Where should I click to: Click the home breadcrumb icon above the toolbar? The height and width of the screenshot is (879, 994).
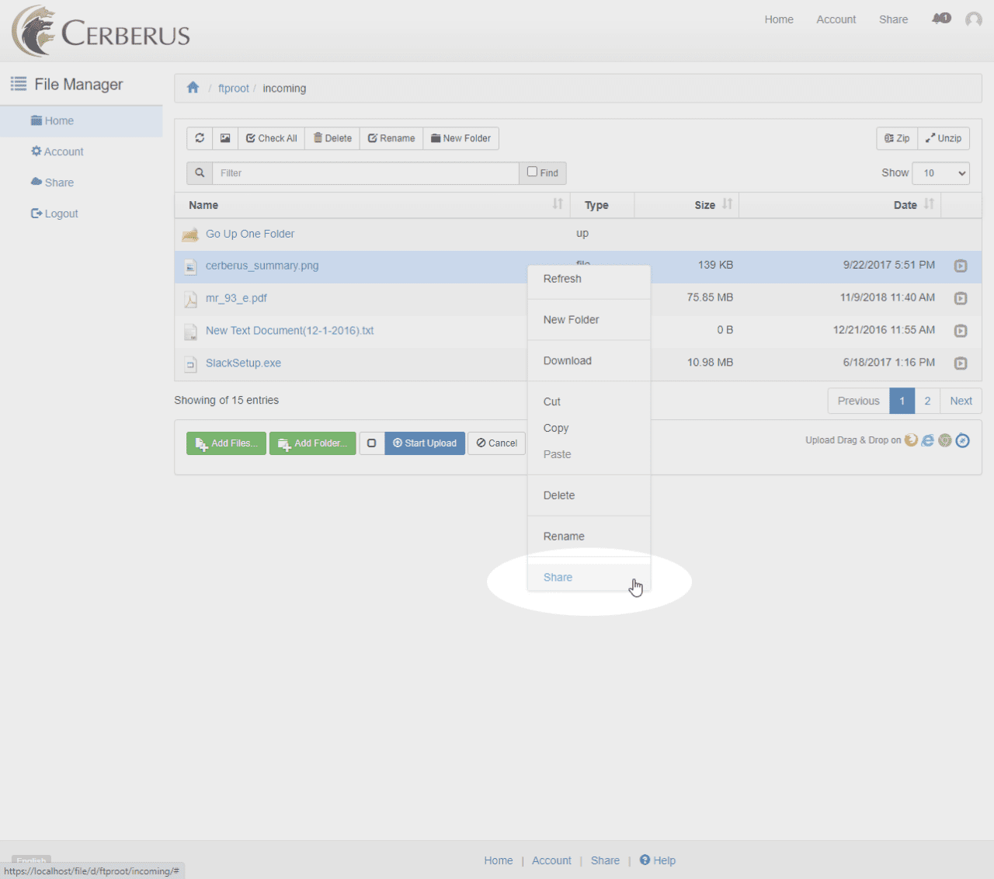point(193,88)
